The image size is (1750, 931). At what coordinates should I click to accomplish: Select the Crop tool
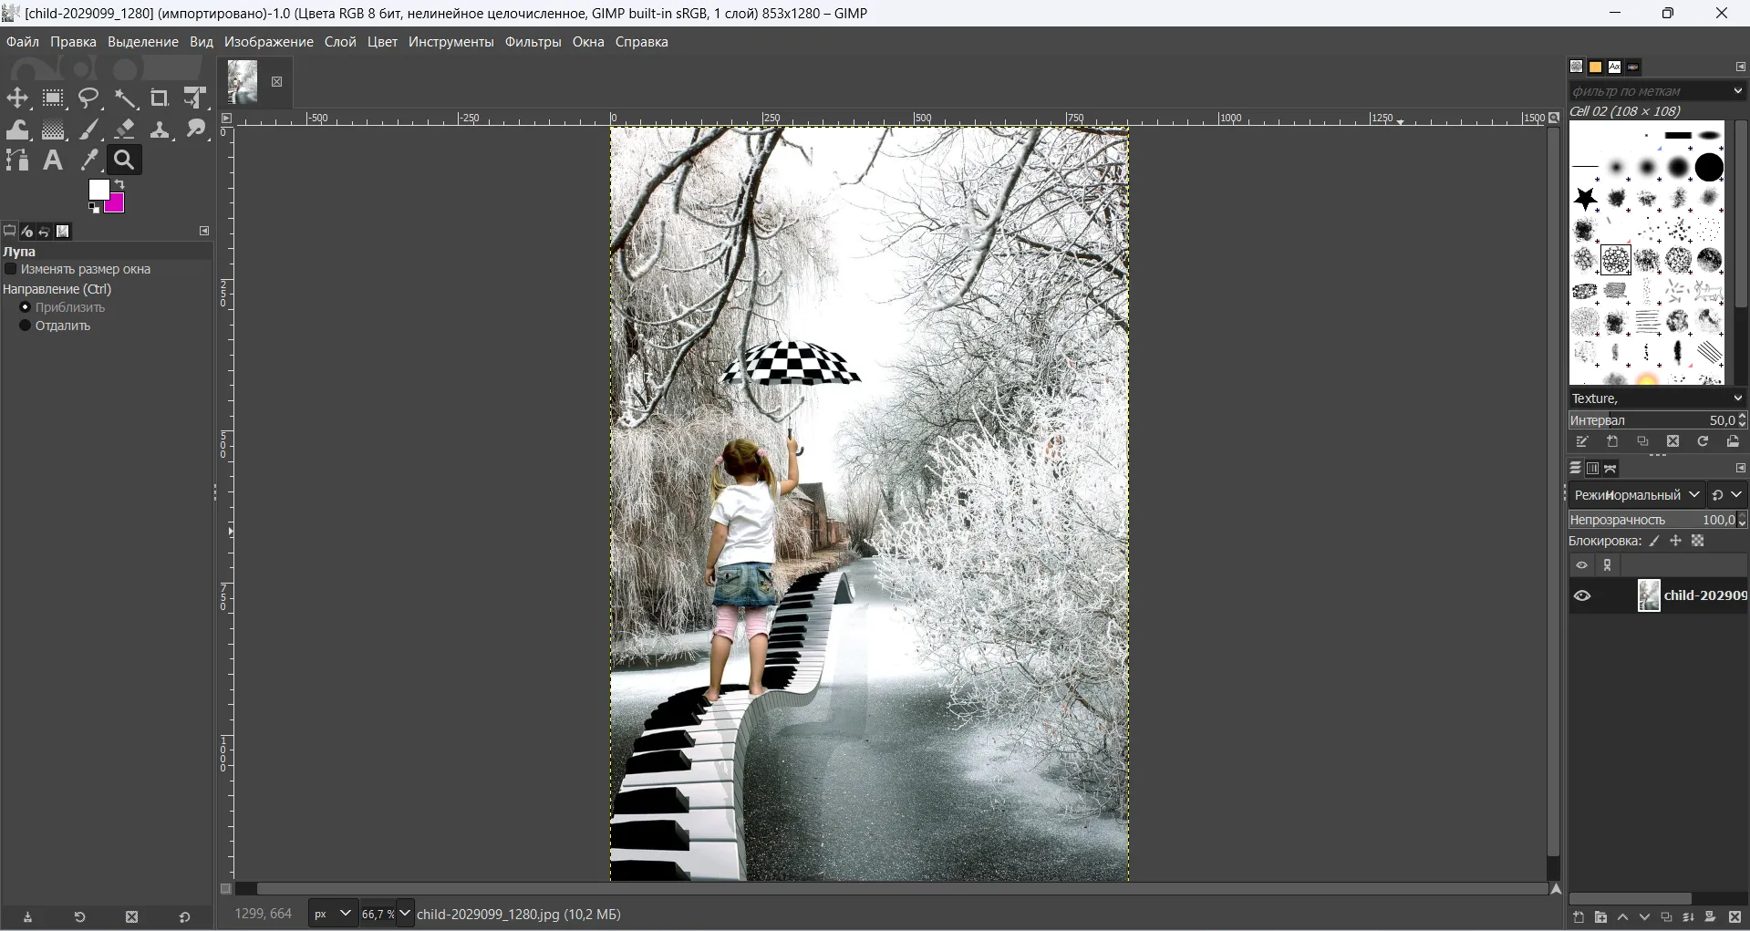[160, 98]
